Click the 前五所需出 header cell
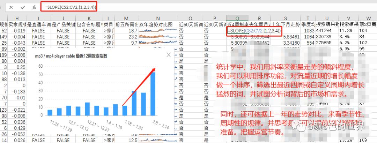The image size is (377, 143). (126, 24)
